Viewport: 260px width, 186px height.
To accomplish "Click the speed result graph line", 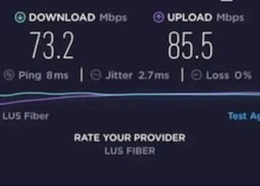I will tap(130, 94).
